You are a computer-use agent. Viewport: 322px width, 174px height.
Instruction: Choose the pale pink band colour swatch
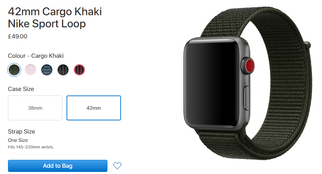(x=31, y=70)
